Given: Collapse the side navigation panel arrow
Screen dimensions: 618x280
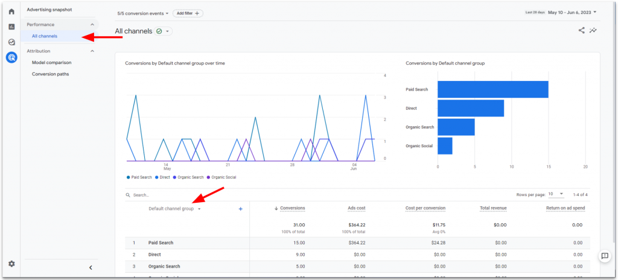Looking at the screenshot, I should click(91, 267).
